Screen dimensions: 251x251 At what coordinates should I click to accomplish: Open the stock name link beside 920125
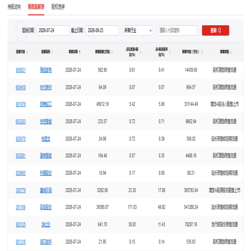tap(46, 224)
